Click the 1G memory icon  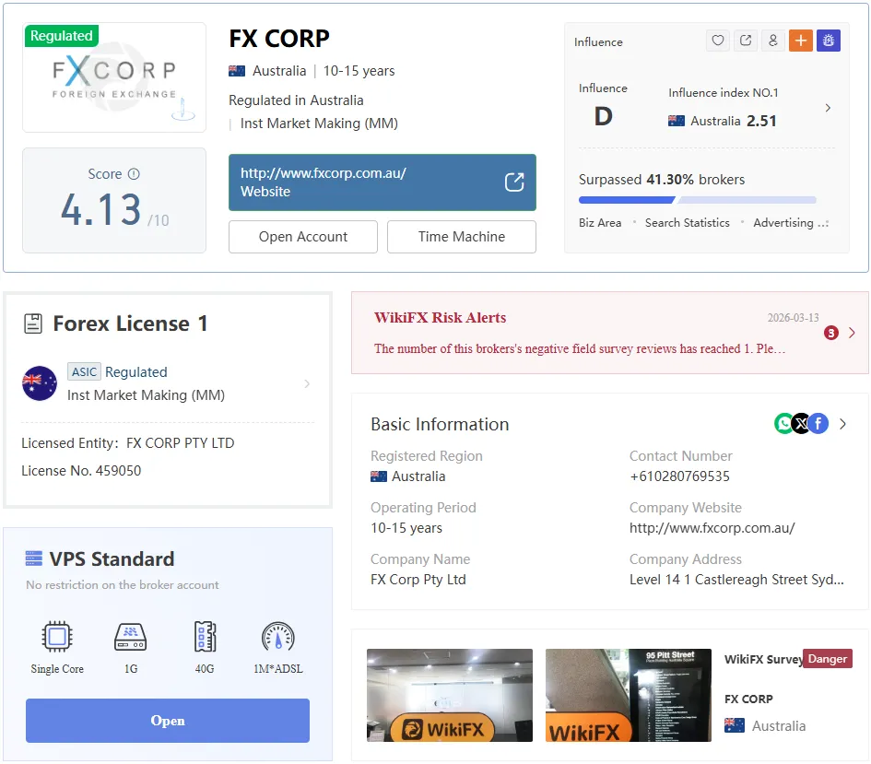pyautogui.click(x=131, y=636)
